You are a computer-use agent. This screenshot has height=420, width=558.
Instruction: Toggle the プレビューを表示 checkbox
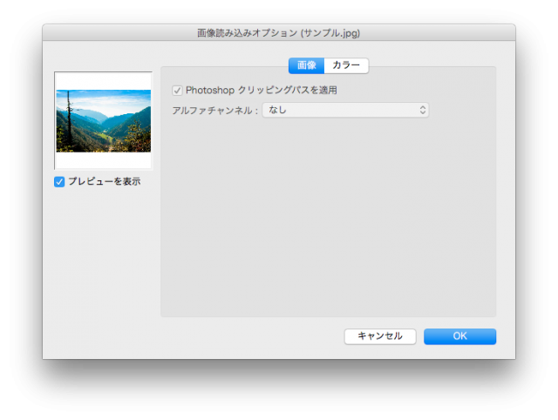[59, 182]
